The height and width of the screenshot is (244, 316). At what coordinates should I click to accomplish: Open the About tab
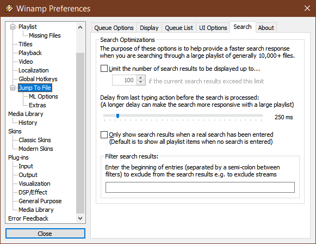point(266,28)
